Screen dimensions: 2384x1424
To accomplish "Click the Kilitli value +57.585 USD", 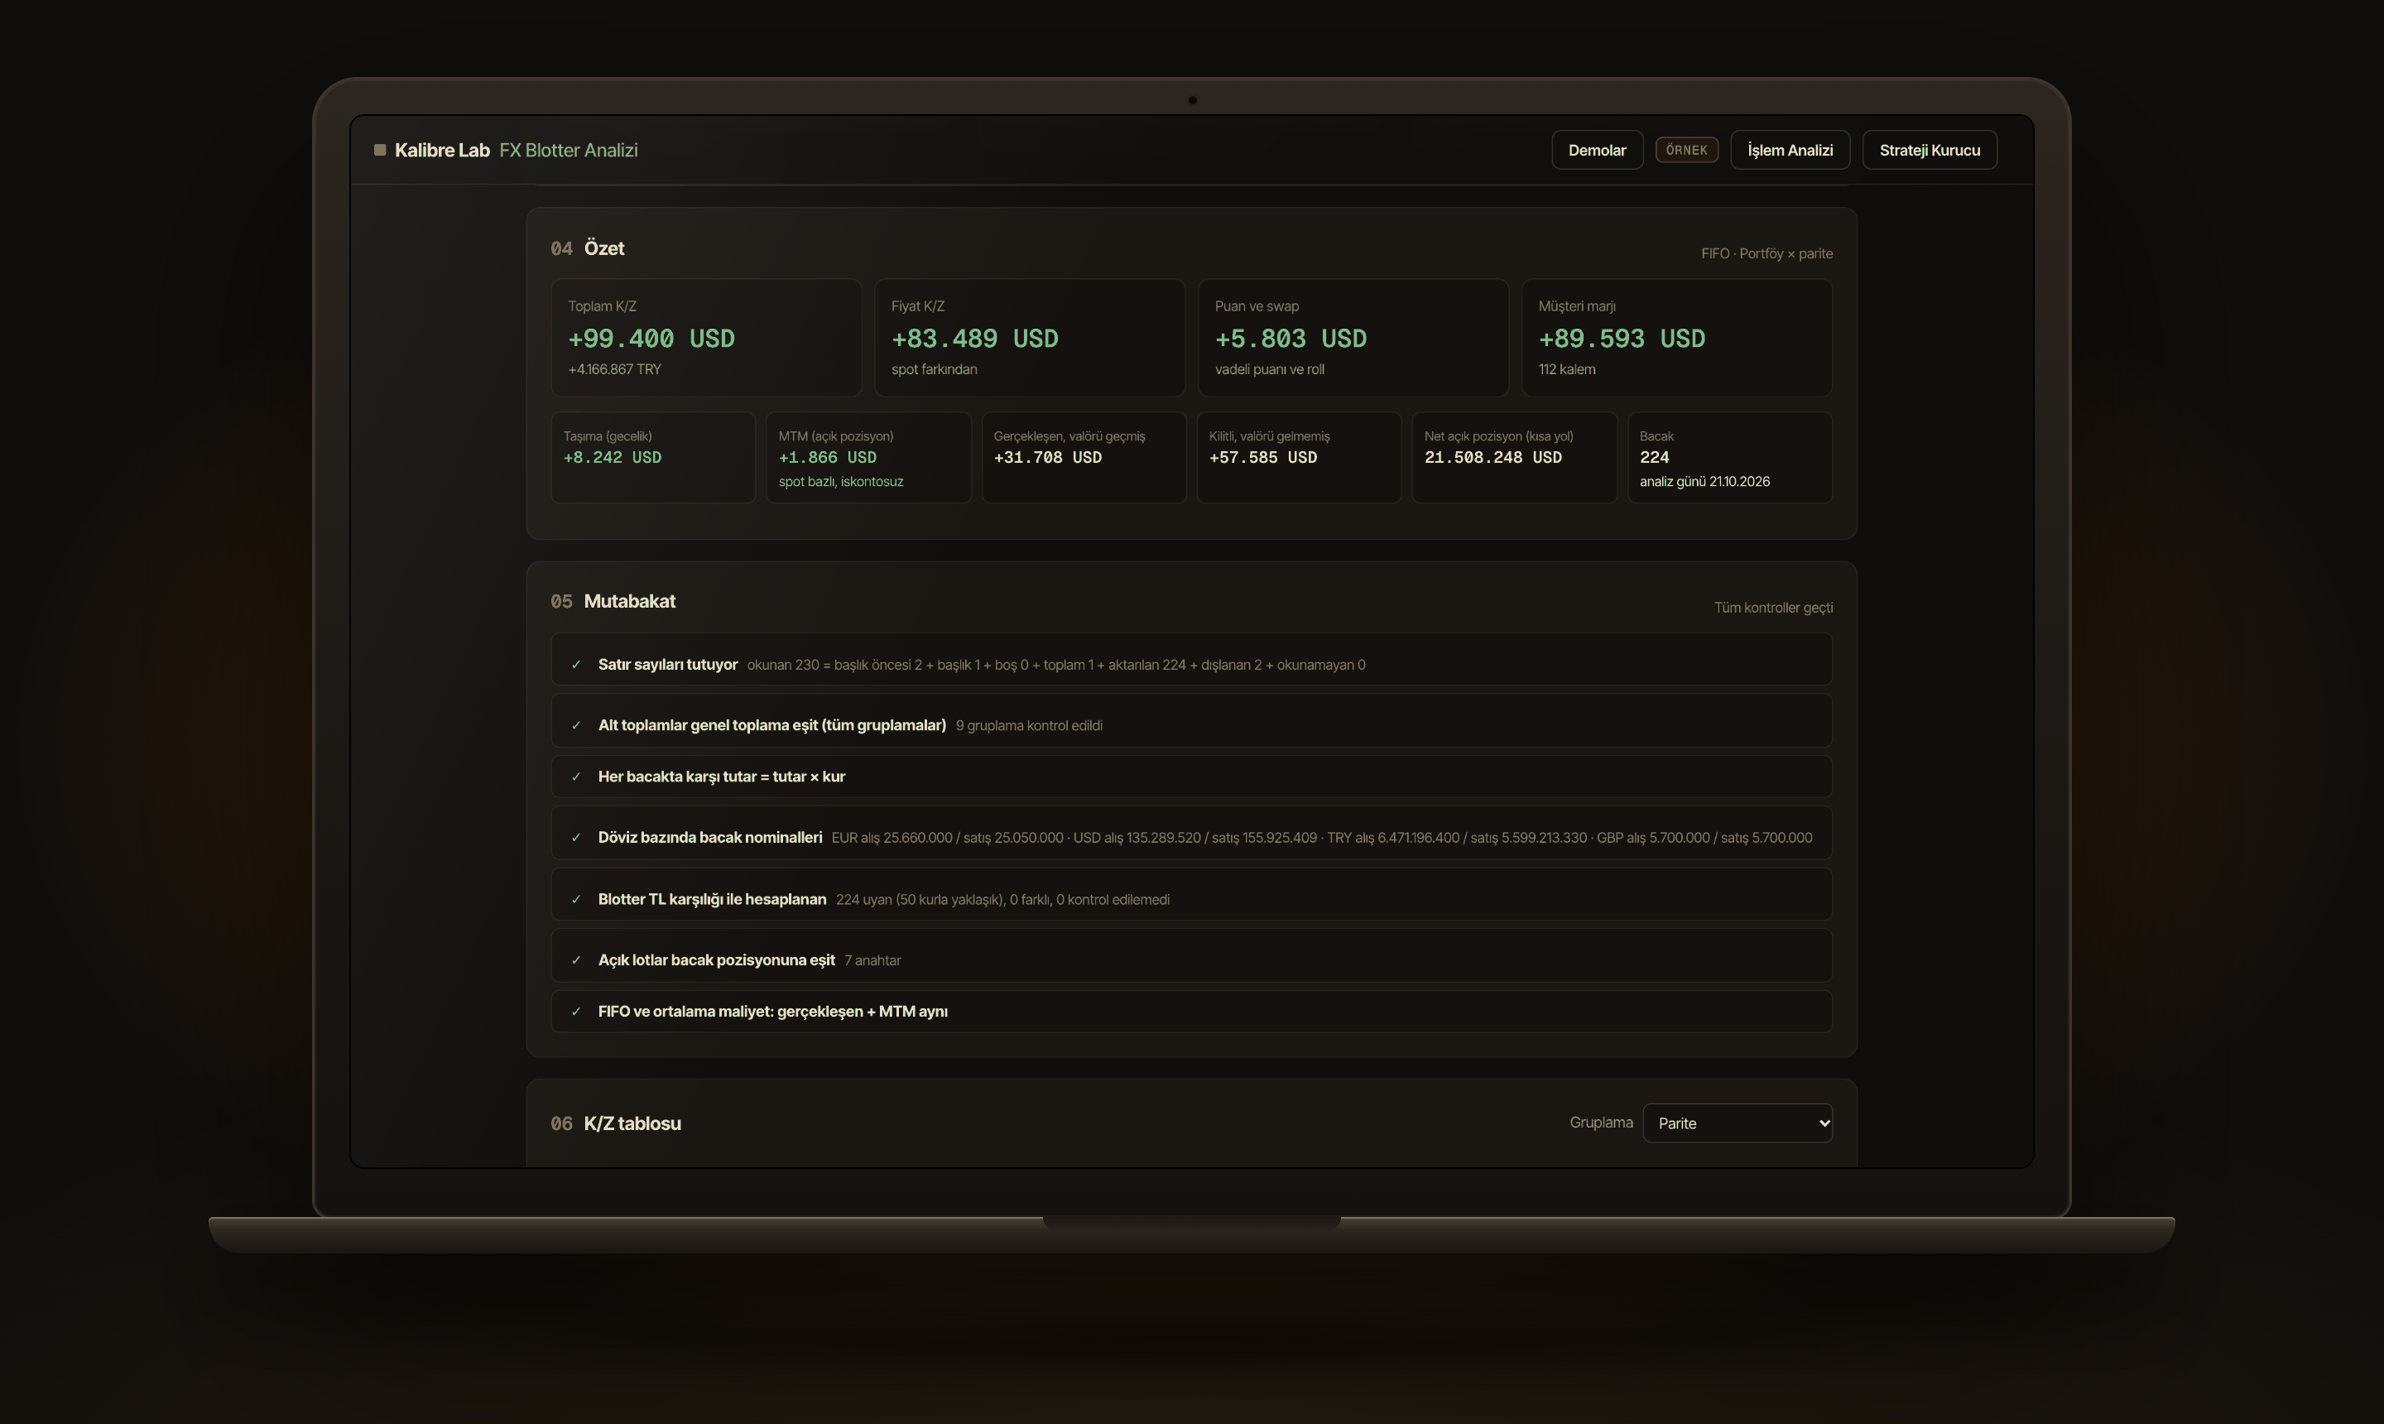I will tap(1262, 458).
